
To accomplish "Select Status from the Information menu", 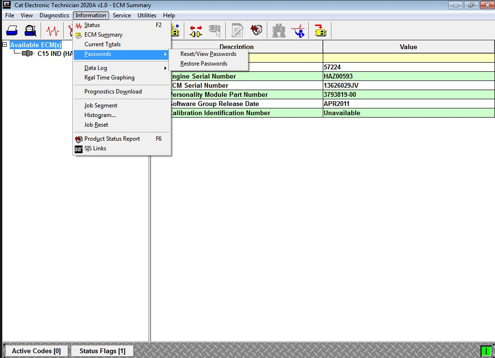I will 122,25.
